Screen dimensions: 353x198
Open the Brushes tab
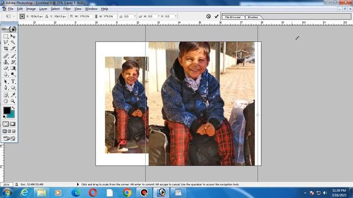pos(253,17)
